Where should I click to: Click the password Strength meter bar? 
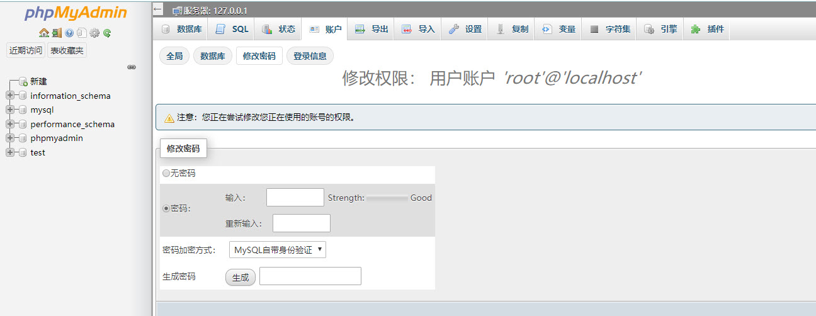click(387, 198)
